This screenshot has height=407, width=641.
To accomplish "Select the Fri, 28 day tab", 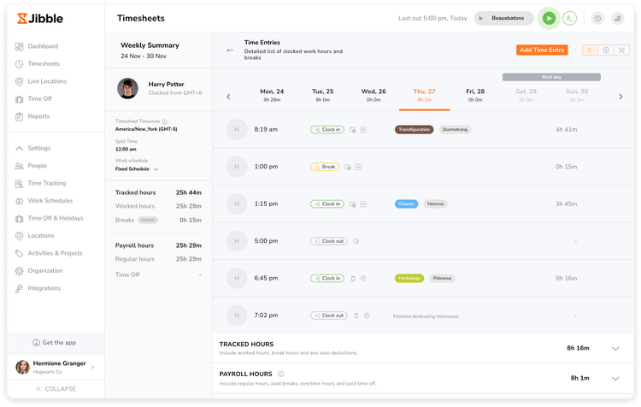I will coord(475,95).
